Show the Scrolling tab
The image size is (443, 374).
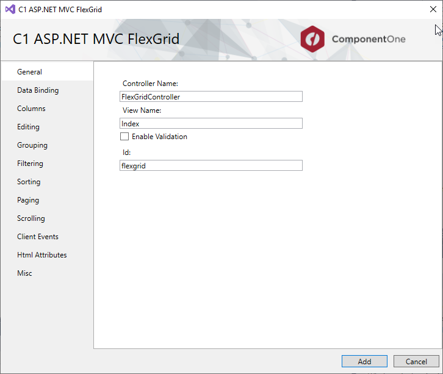click(31, 218)
